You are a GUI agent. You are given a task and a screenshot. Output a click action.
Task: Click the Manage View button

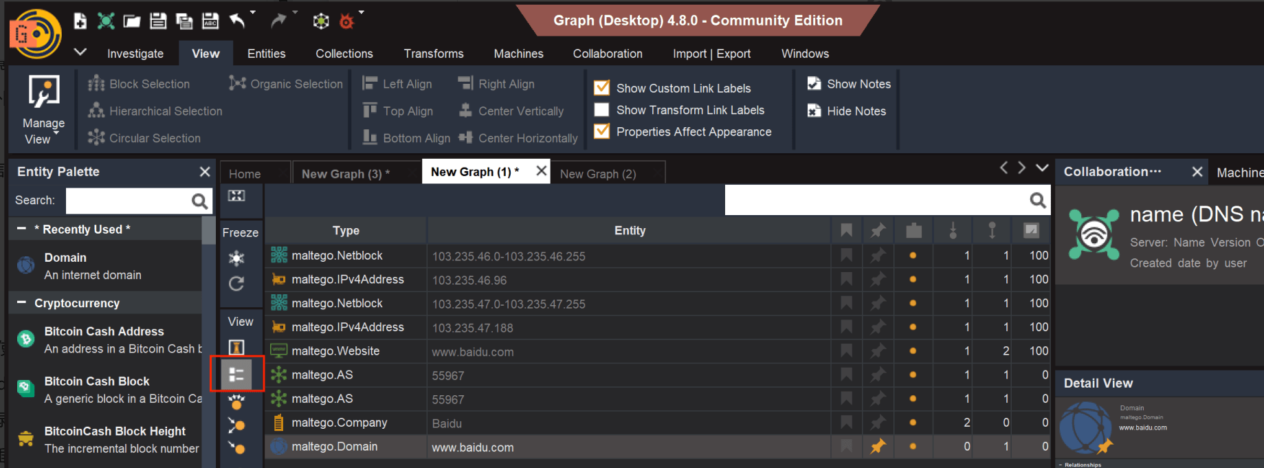(x=43, y=110)
